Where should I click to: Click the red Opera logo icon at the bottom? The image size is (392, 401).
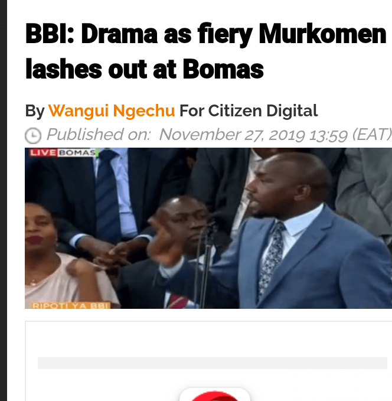coord(214,396)
